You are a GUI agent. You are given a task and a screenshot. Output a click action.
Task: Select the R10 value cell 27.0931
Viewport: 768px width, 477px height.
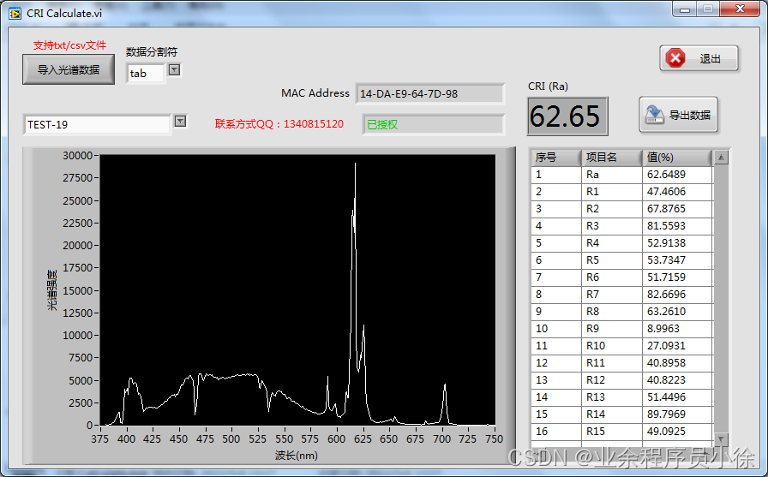coord(677,346)
